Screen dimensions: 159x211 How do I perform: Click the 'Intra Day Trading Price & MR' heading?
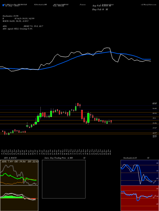click(x=59, y=158)
